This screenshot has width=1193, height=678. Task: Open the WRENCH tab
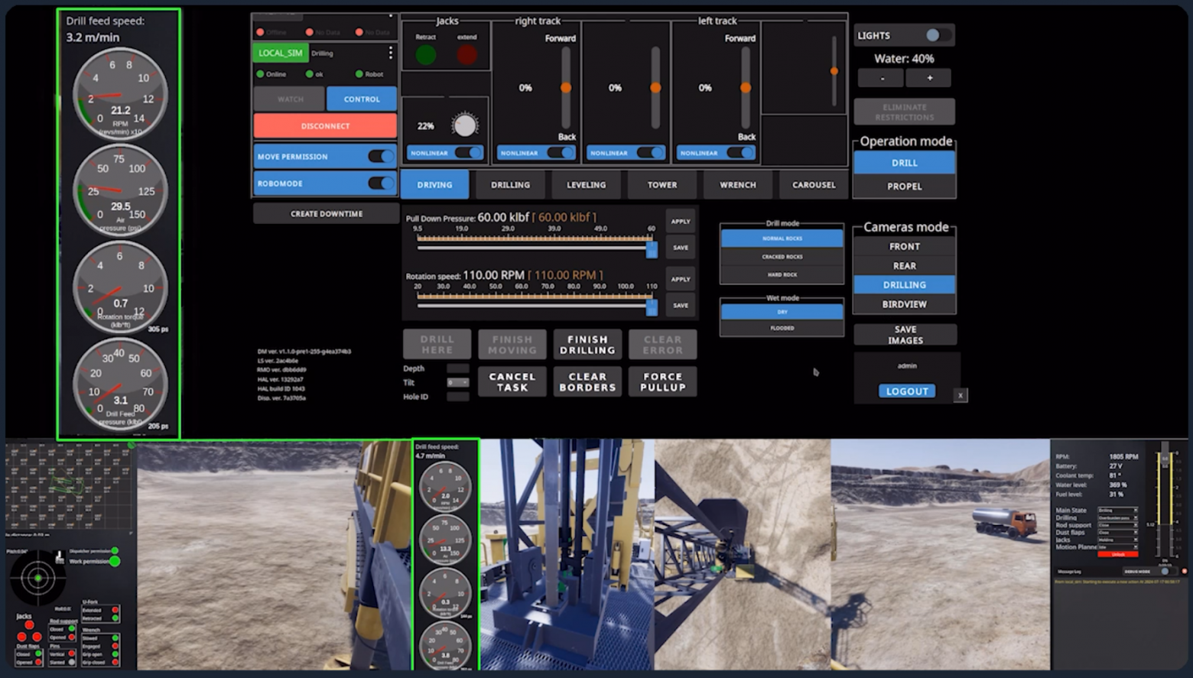click(737, 185)
